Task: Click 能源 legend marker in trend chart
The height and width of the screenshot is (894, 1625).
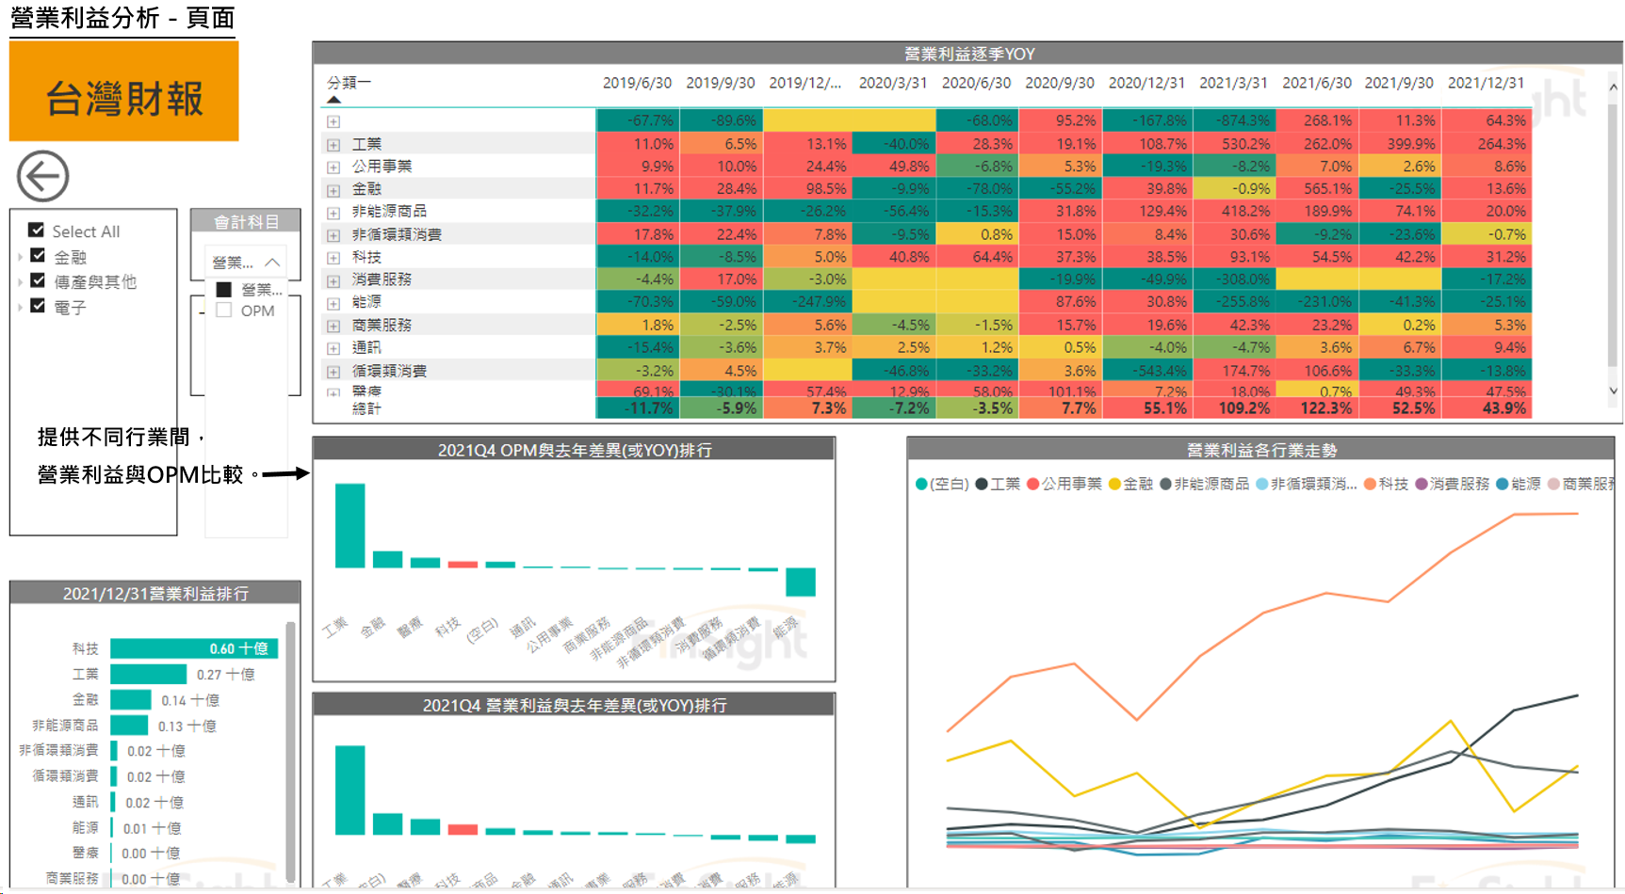Action: click(x=1503, y=484)
